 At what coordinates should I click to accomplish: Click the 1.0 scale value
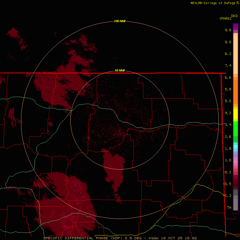tap(228, 160)
